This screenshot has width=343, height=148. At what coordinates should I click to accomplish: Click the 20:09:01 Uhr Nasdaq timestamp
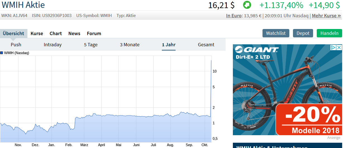pyautogui.click(x=287, y=16)
